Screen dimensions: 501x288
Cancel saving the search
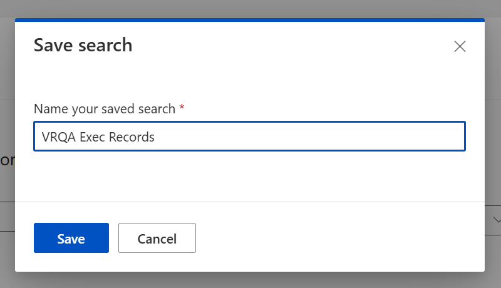point(157,238)
